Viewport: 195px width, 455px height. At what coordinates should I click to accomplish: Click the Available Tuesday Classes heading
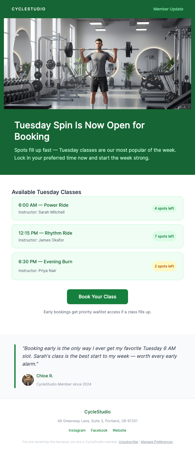tap(46, 192)
